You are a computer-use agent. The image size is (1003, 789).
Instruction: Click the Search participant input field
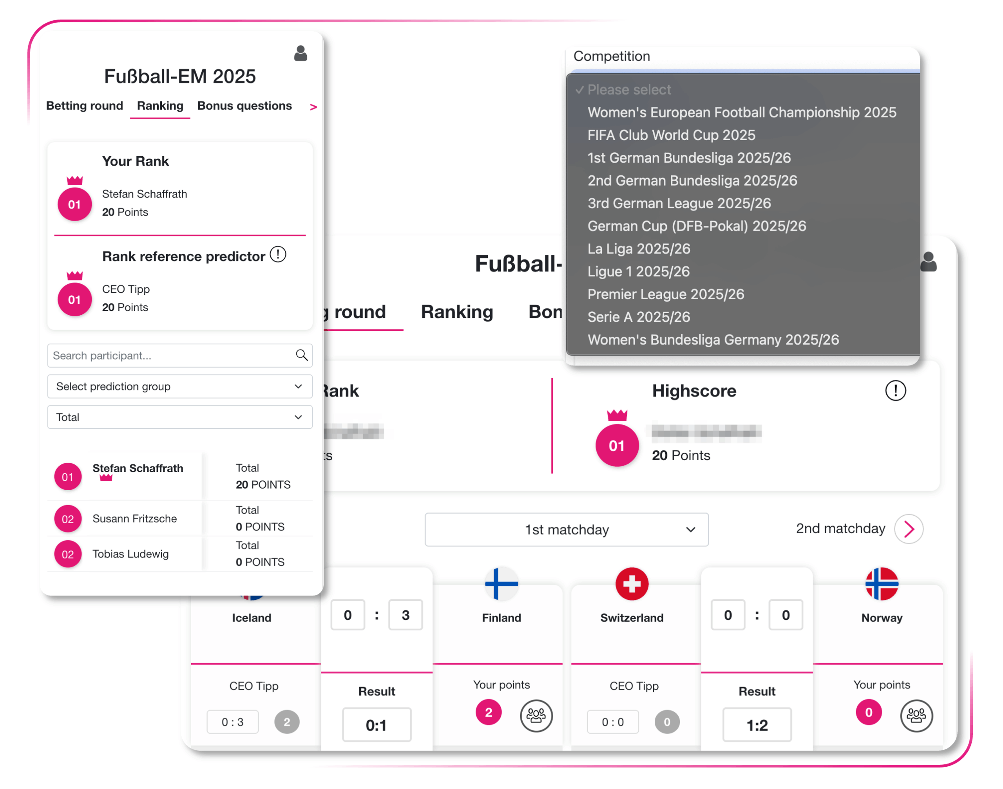180,355
